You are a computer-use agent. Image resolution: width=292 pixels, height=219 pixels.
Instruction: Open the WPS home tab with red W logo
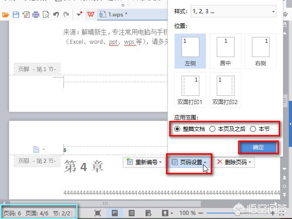[91, 14]
